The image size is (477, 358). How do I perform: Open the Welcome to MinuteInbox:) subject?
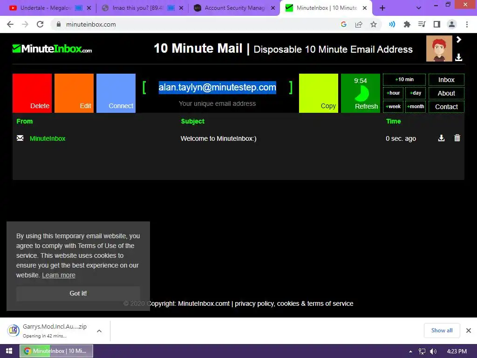click(x=218, y=138)
